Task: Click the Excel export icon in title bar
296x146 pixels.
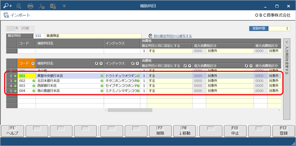Action: pos(53,6)
